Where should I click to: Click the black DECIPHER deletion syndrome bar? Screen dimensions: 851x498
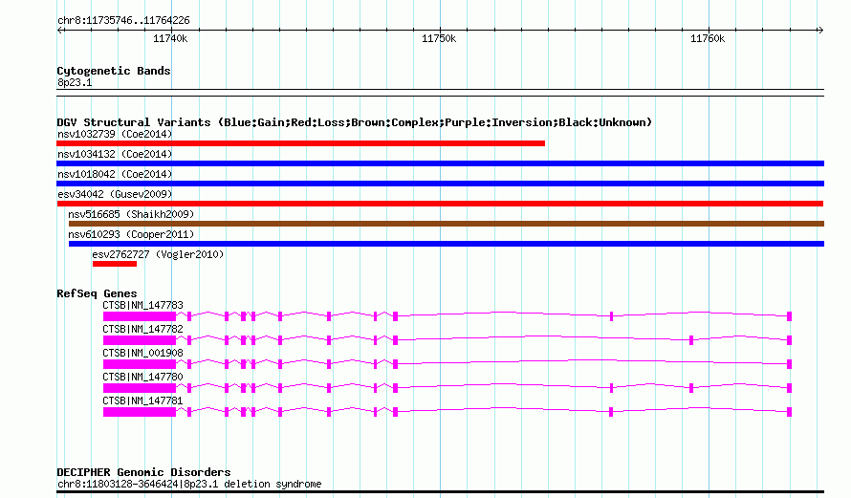(x=440, y=492)
